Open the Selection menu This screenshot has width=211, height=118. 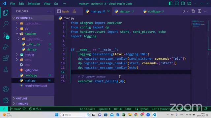tap(34, 4)
